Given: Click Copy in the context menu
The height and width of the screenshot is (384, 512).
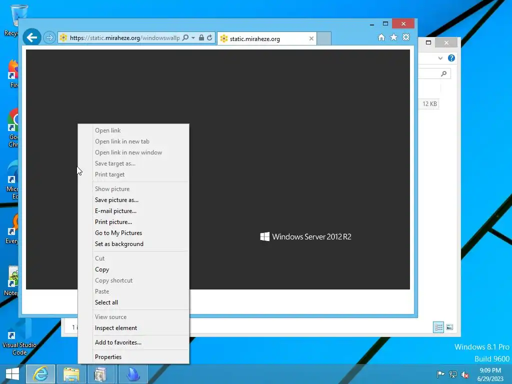Looking at the screenshot, I should pos(102,269).
